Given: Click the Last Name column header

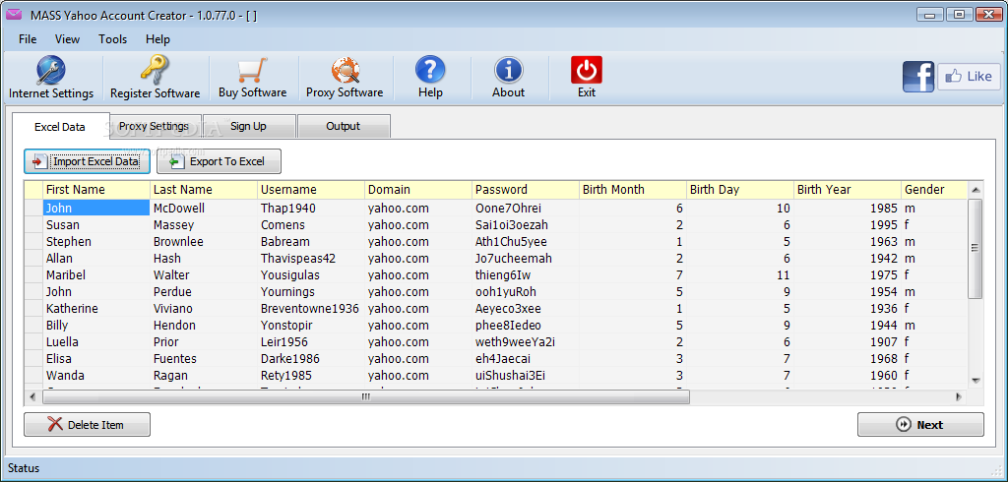Looking at the screenshot, I should [x=204, y=190].
